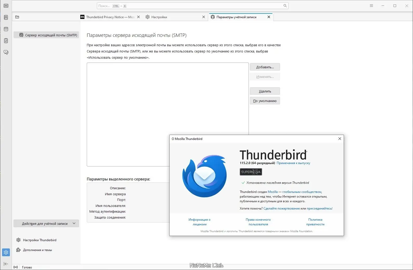Click Сделайте пожертвование link

[x=282, y=208]
